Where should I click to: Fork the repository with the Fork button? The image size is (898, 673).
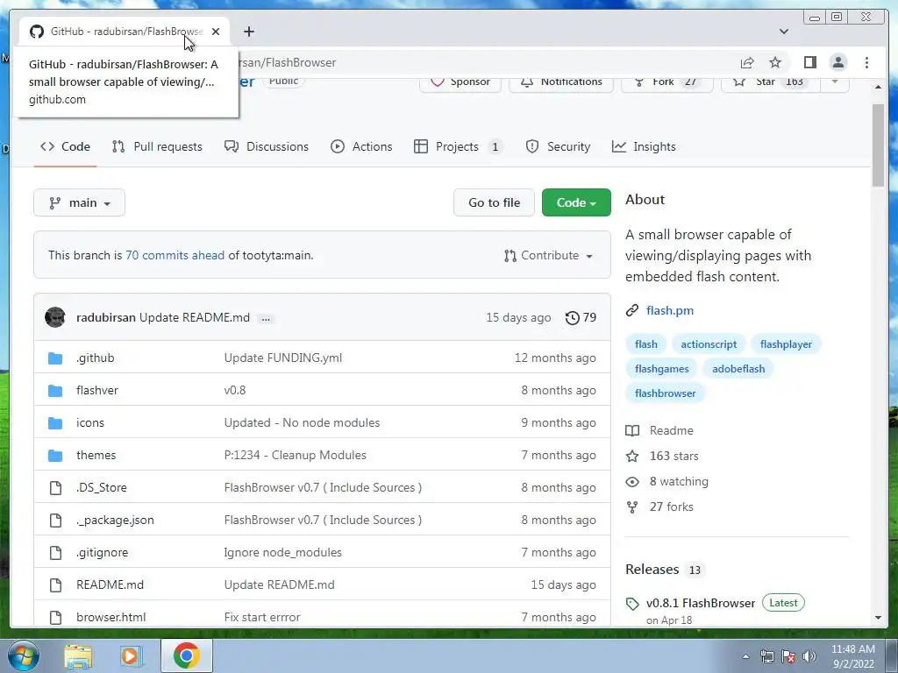pyautogui.click(x=666, y=81)
